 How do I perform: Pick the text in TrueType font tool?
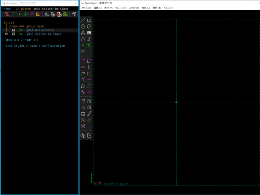point(83,33)
